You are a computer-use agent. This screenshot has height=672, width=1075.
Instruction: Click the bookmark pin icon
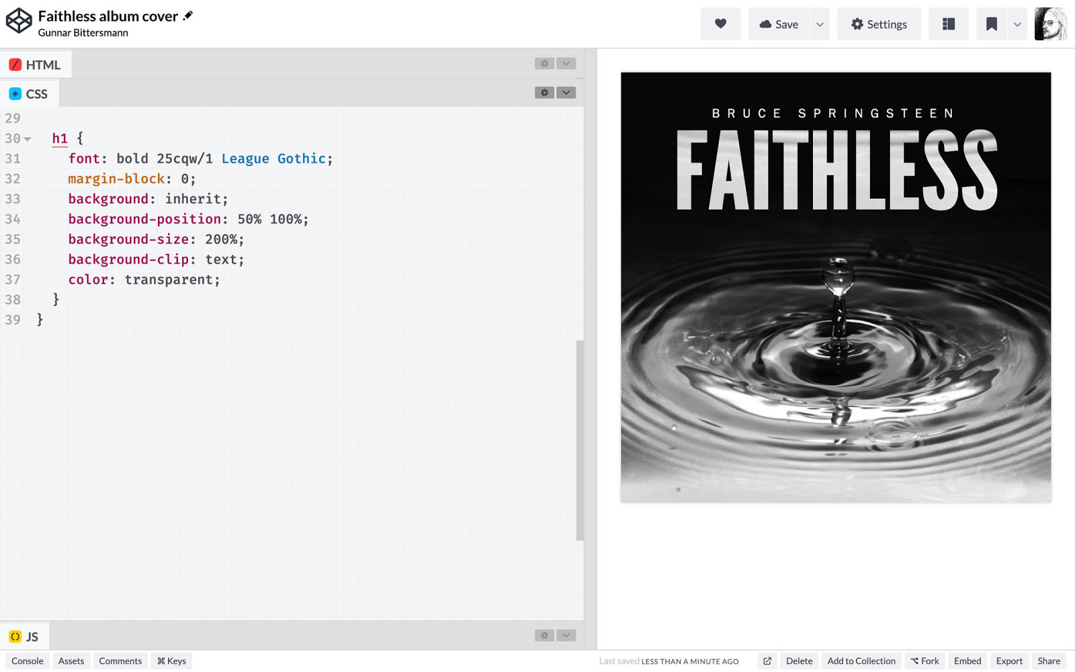coord(991,24)
